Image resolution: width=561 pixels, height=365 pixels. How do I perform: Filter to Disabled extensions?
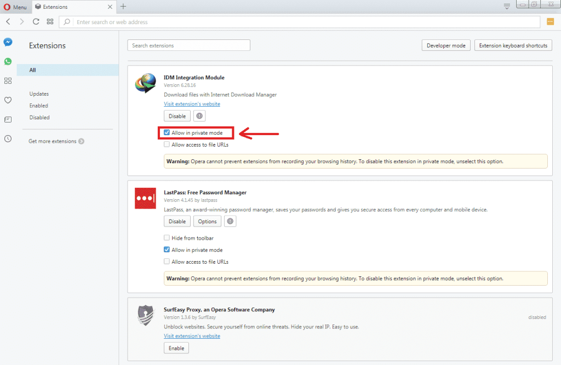(39, 117)
